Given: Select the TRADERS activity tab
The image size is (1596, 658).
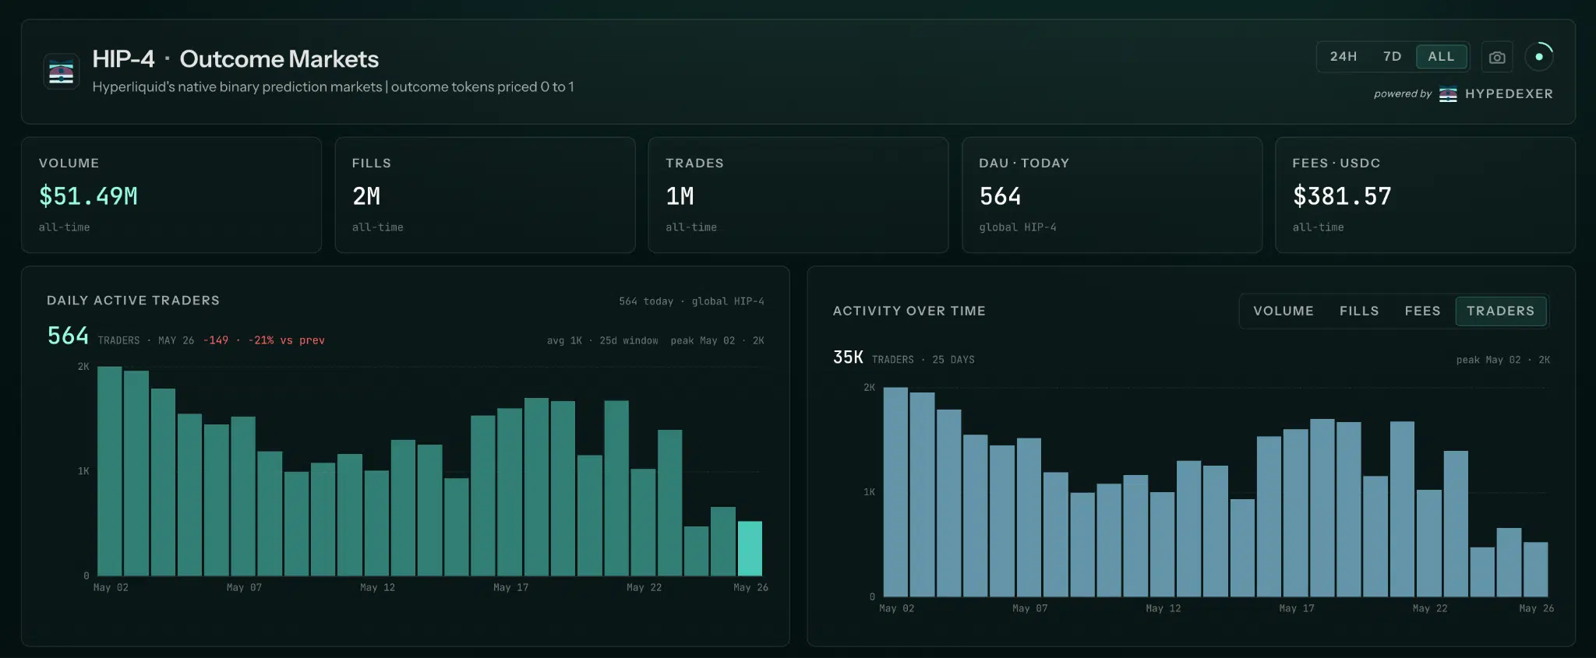Looking at the screenshot, I should [x=1500, y=311].
